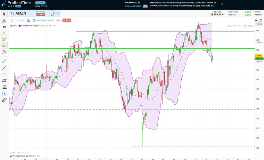Select the green trend line tool
The height and width of the screenshot is (160, 264).
pos(4,61)
